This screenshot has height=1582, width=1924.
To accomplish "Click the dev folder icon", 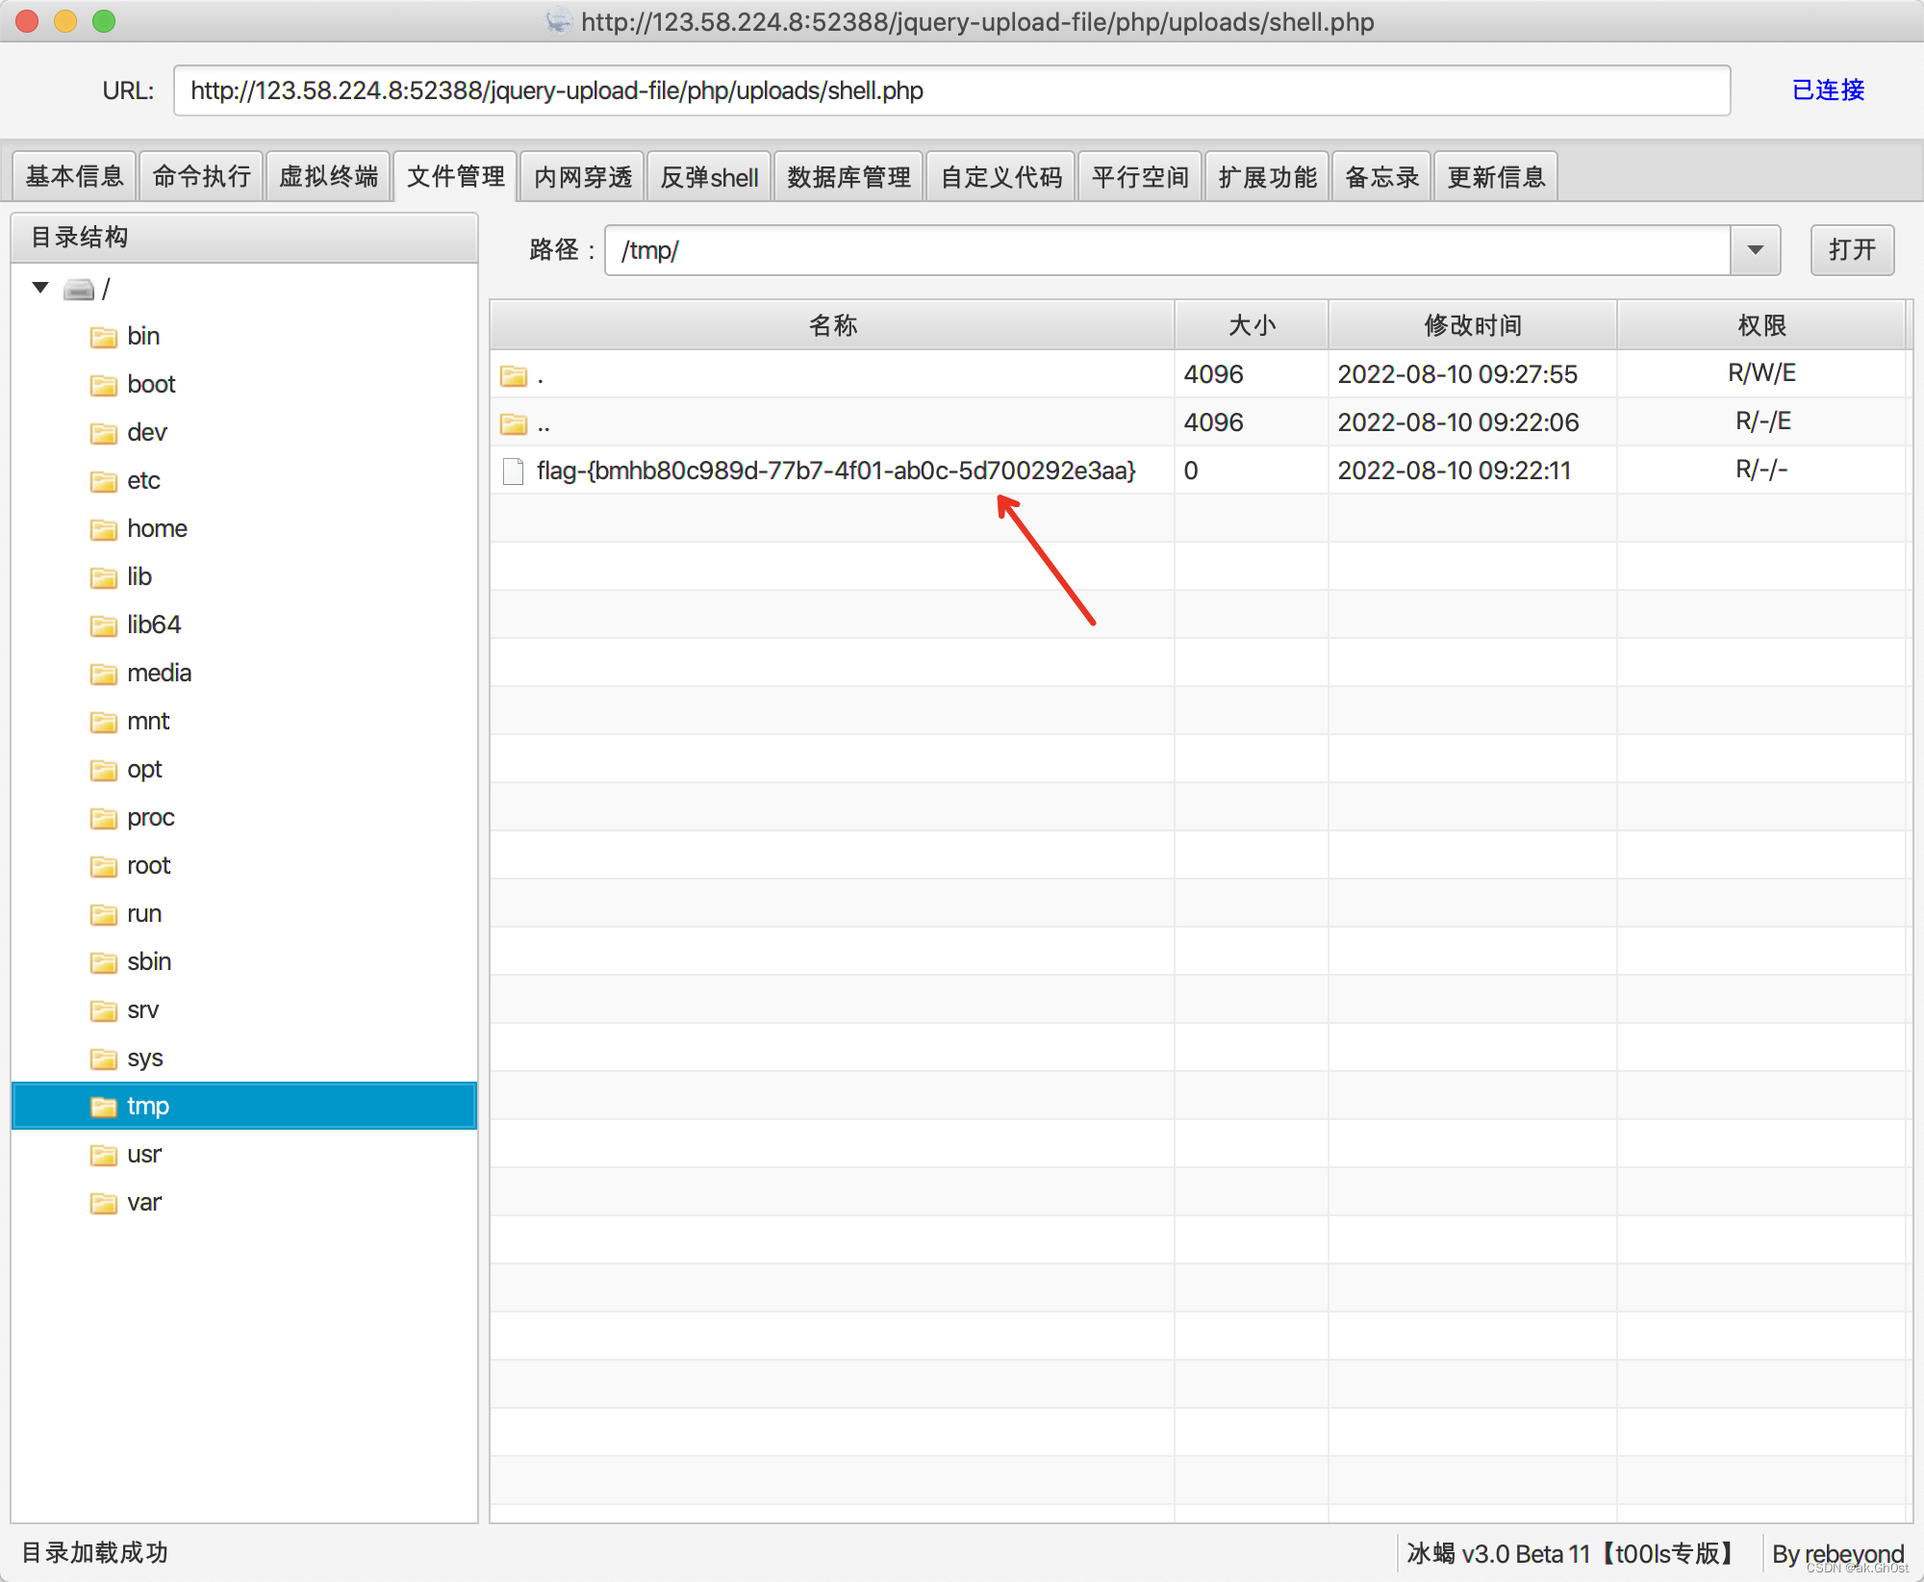I will pyautogui.click(x=103, y=433).
